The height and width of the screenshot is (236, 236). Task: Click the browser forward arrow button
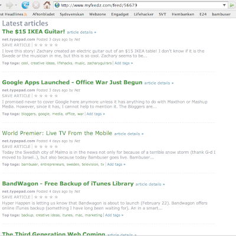coord(9,5)
